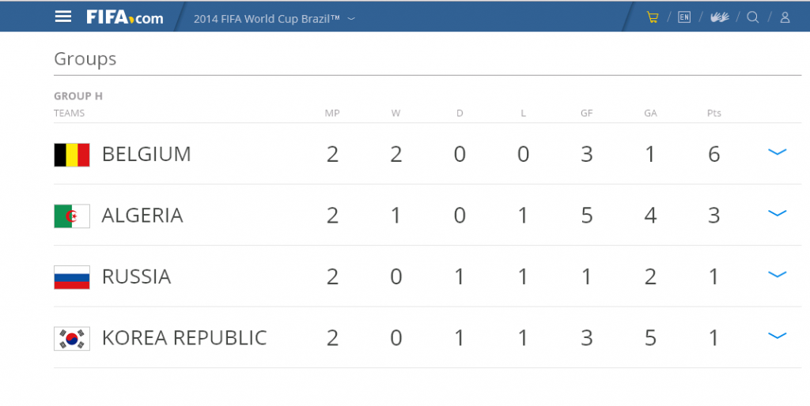Click the Belgium flag icon

point(72,155)
